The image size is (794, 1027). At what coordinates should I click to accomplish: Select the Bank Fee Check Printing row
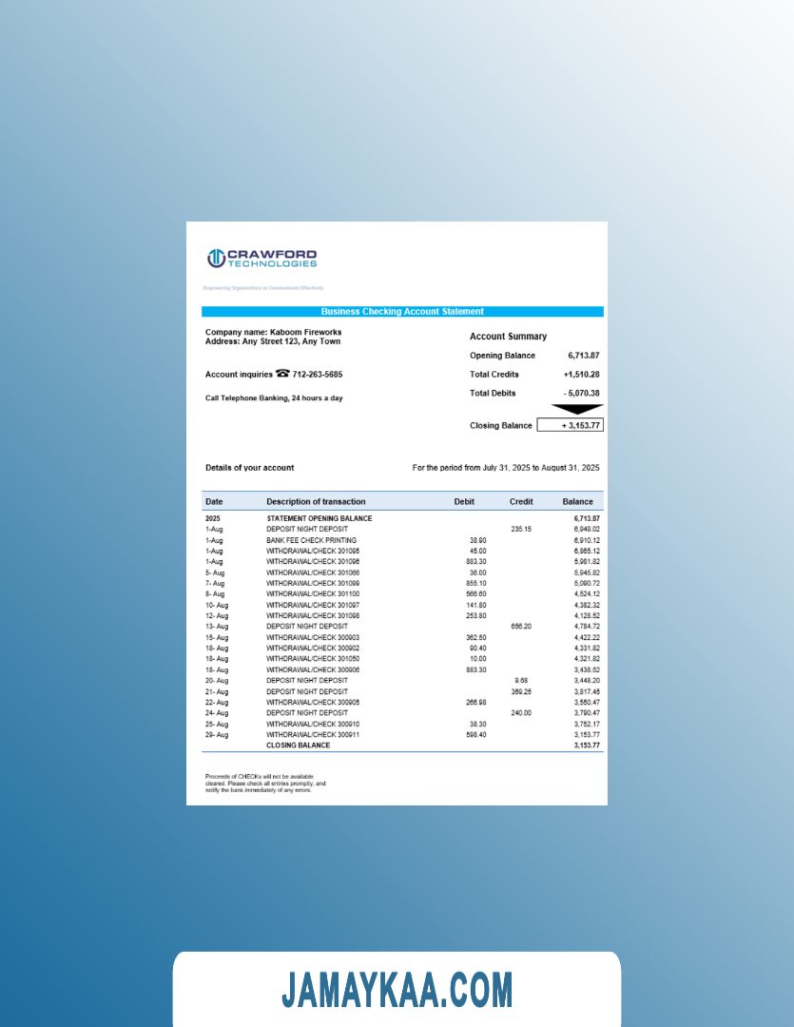pos(311,540)
